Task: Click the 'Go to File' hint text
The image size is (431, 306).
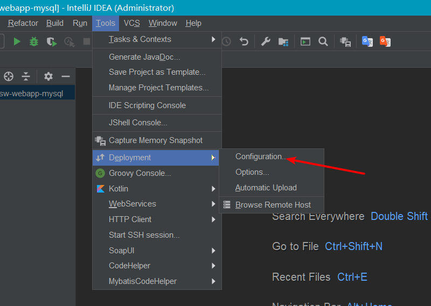Action: point(295,246)
